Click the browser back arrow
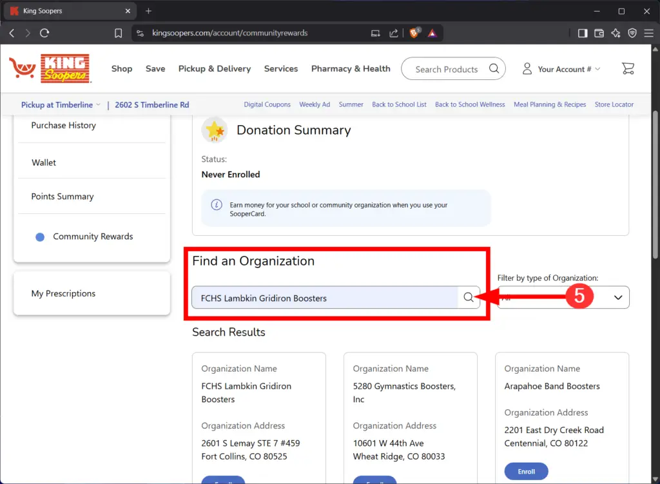The height and width of the screenshot is (484, 660). [x=12, y=33]
